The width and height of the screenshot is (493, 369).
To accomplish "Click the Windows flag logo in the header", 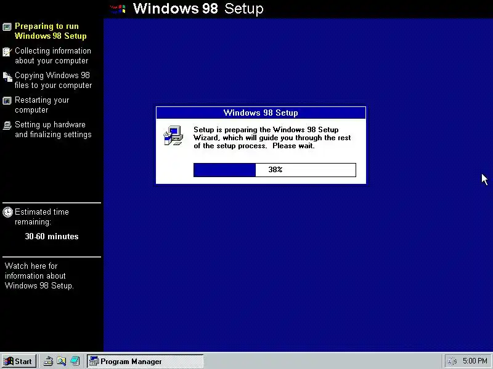I will pyautogui.click(x=118, y=9).
